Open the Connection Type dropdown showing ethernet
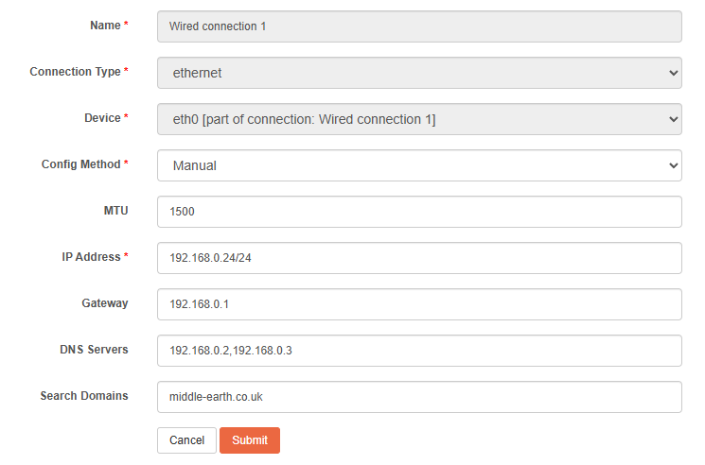 (419, 73)
